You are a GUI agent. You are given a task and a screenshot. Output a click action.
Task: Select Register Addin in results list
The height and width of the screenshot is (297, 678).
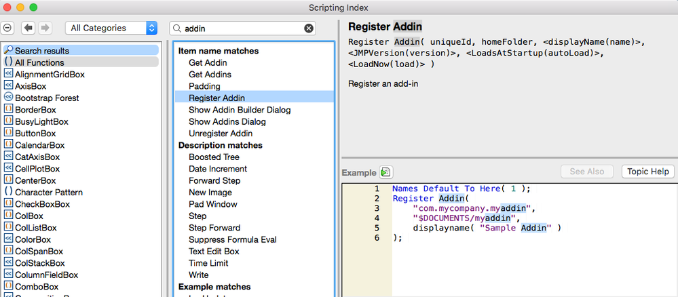(x=255, y=98)
